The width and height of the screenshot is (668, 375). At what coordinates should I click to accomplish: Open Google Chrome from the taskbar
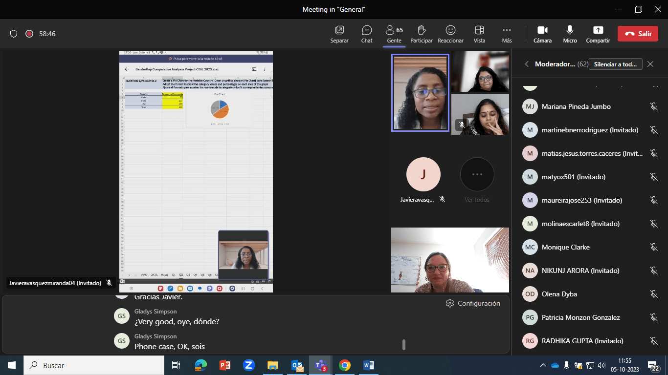tap(345, 365)
